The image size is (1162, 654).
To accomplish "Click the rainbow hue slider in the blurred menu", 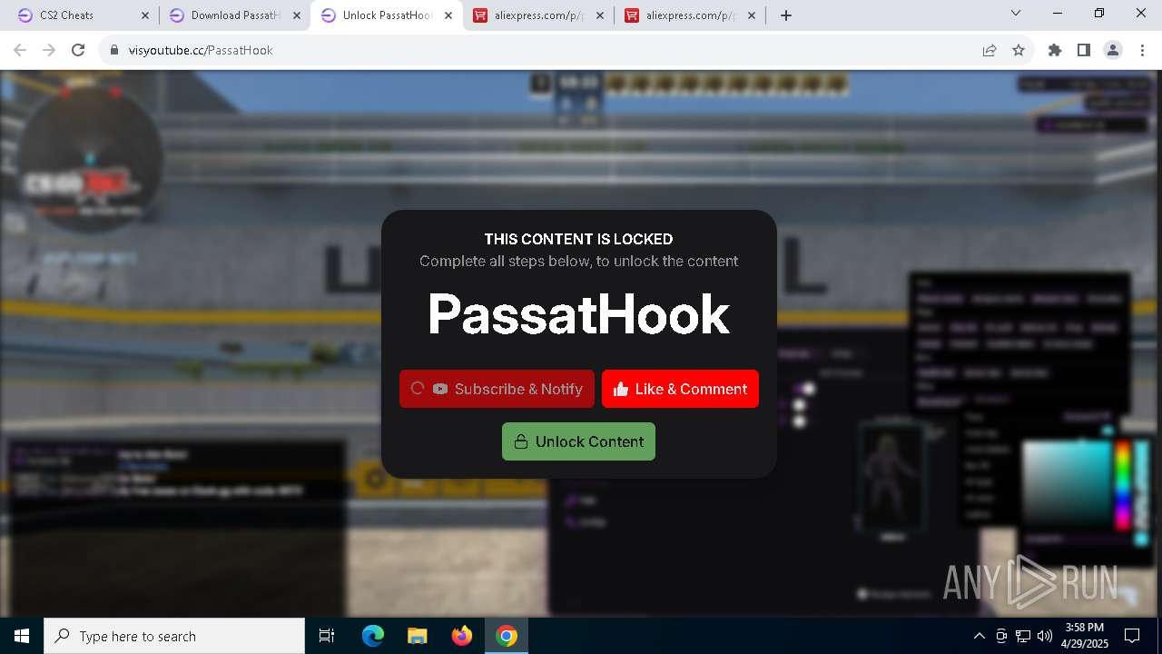I will 1123,483.
